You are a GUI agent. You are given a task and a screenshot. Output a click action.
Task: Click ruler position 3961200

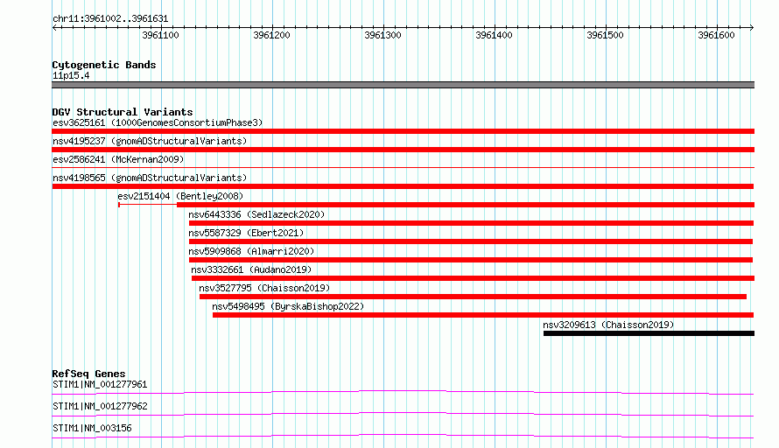[x=271, y=35]
